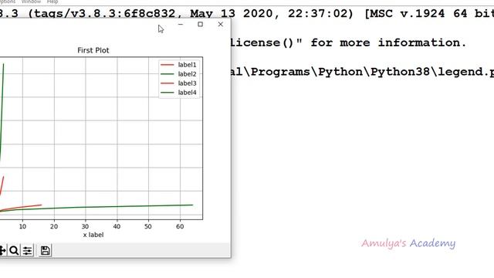Open the Window menu in IDLE
The height and width of the screenshot is (278, 494).
coord(31,2)
